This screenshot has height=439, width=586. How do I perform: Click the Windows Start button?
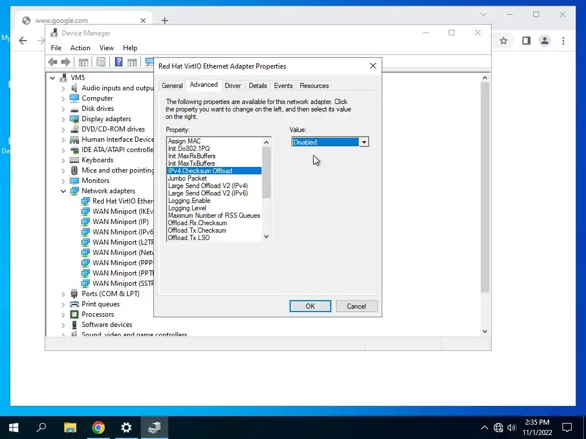[14, 428]
